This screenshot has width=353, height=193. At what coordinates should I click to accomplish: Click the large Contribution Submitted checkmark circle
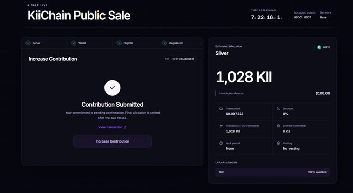click(112, 88)
